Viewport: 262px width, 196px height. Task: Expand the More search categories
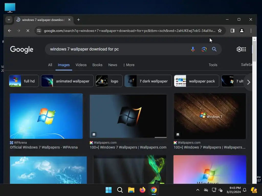point(129,65)
